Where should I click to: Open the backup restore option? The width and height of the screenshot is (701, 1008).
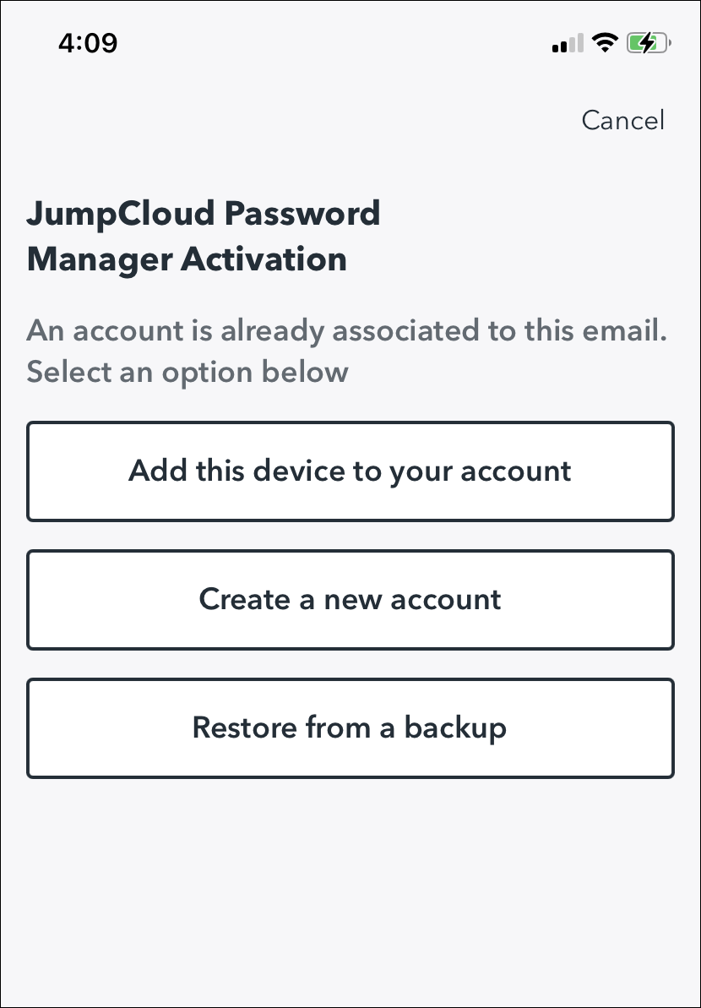(x=350, y=727)
